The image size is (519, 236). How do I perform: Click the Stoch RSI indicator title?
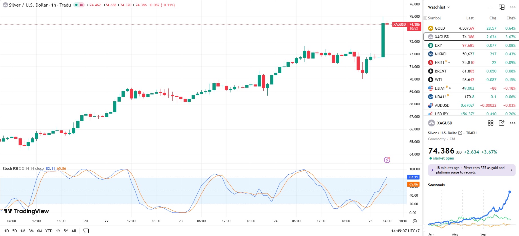(10, 169)
